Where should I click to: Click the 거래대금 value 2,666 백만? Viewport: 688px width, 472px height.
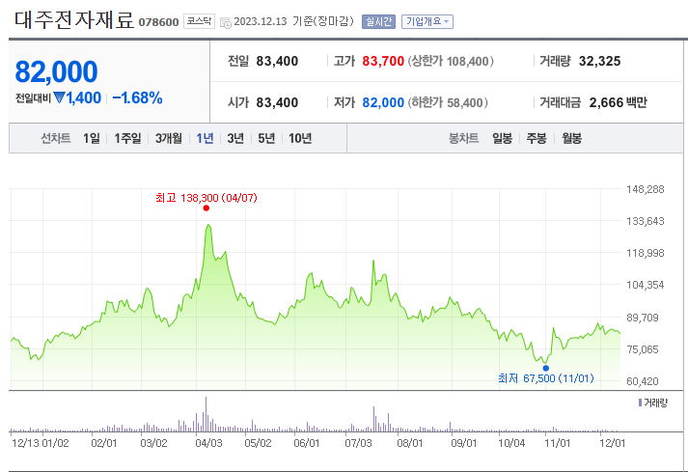coord(618,102)
